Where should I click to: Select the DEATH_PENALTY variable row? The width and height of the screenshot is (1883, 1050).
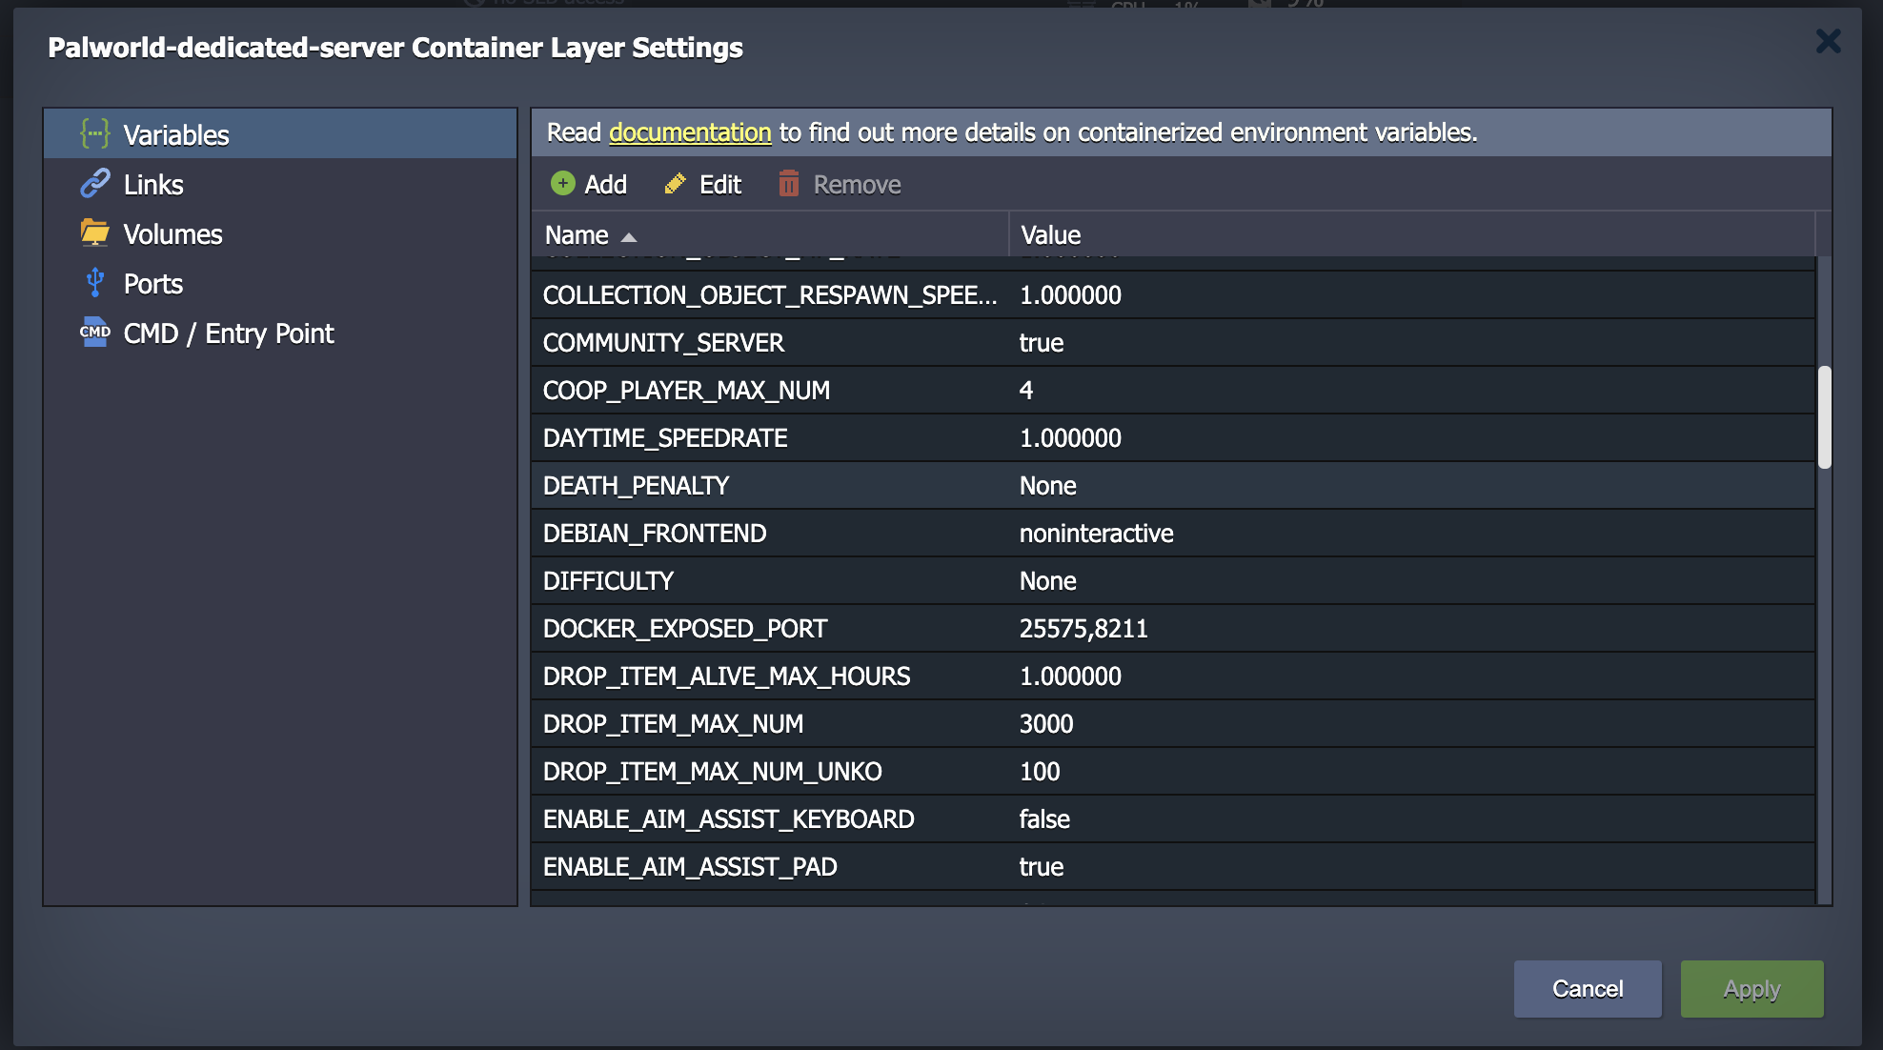tap(1173, 486)
